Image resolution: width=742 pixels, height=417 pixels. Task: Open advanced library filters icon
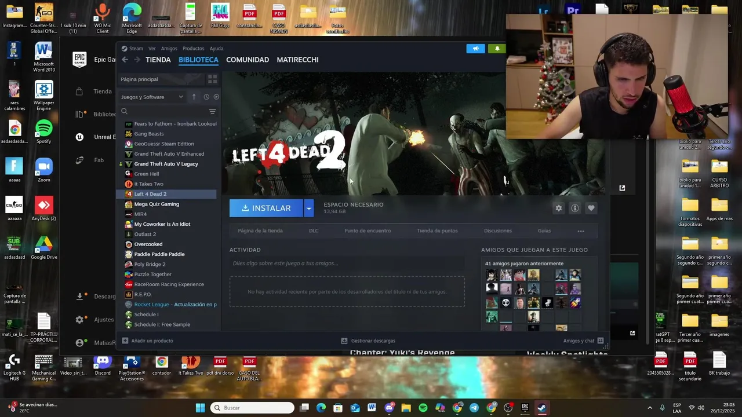pyautogui.click(x=212, y=111)
